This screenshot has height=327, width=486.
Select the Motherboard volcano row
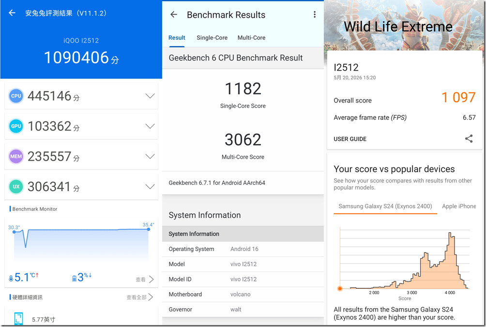click(x=243, y=295)
